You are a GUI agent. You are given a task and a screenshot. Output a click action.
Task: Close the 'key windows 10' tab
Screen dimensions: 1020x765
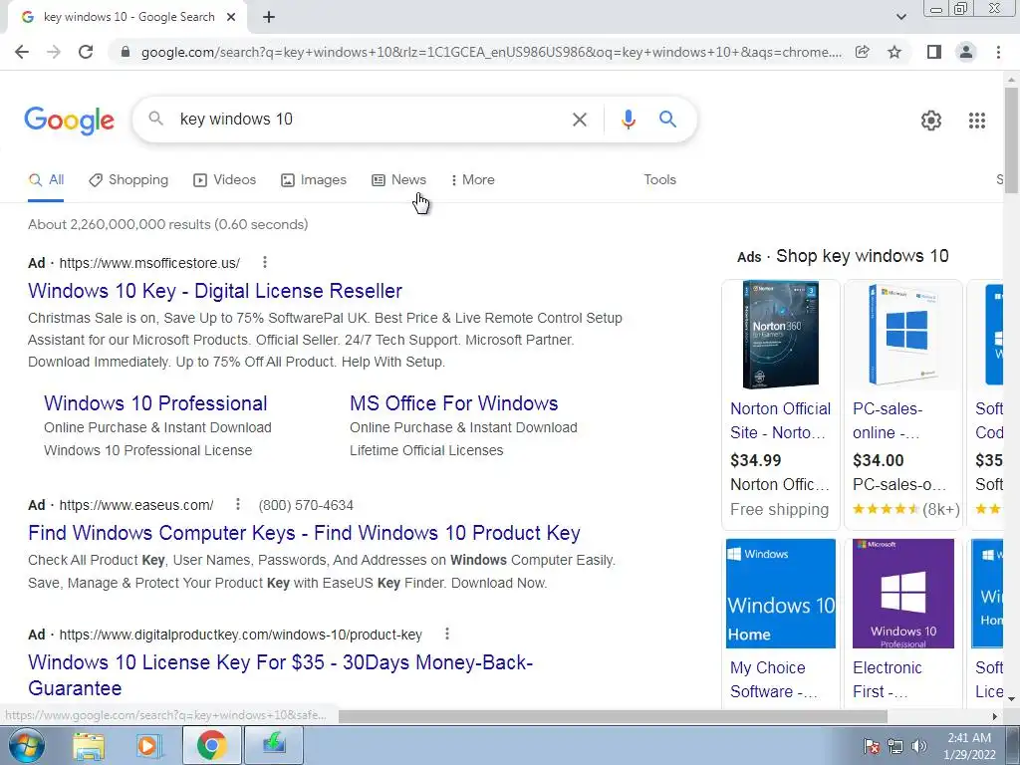tap(231, 18)
